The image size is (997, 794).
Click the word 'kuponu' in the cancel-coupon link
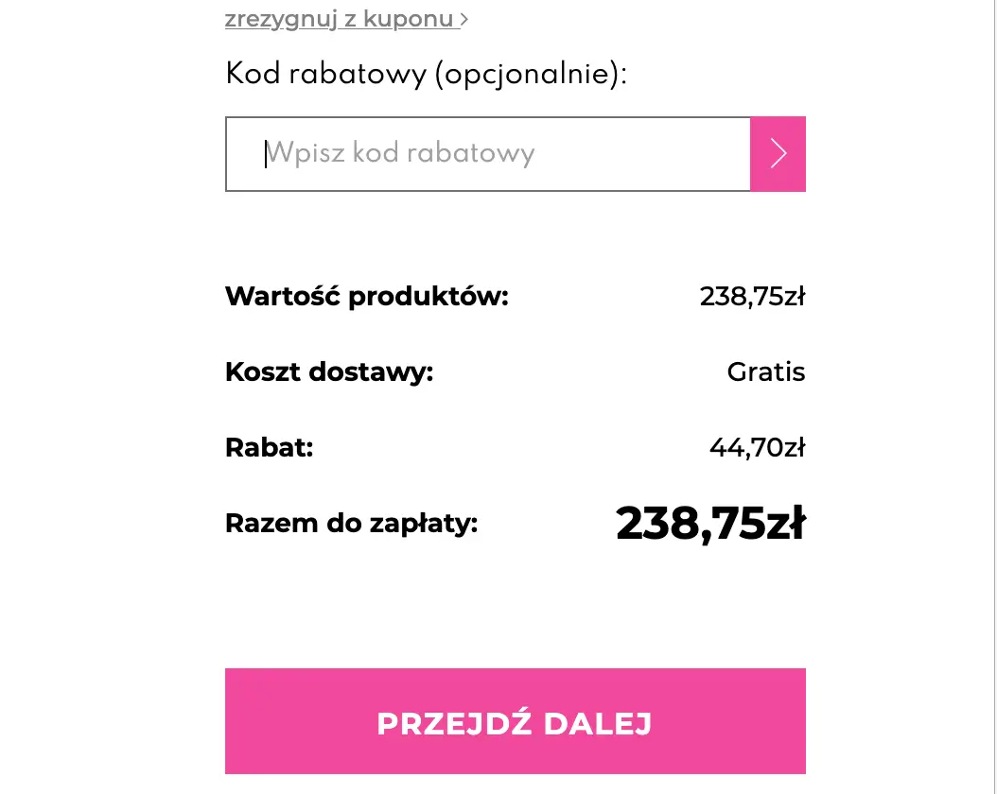click(409, 19)
